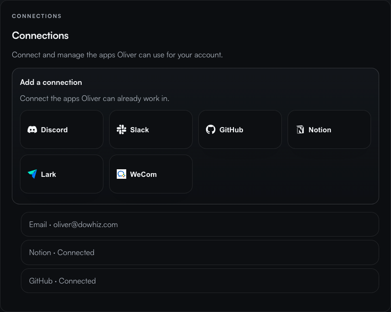Open the Notion Connected row
This screenshot has width=391, height=312.
click(x=200, y=252)
